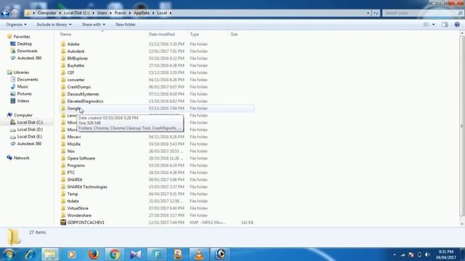
Task: Select the GDIPFONTCACHEV1 file icon
Action: [63, 223]
